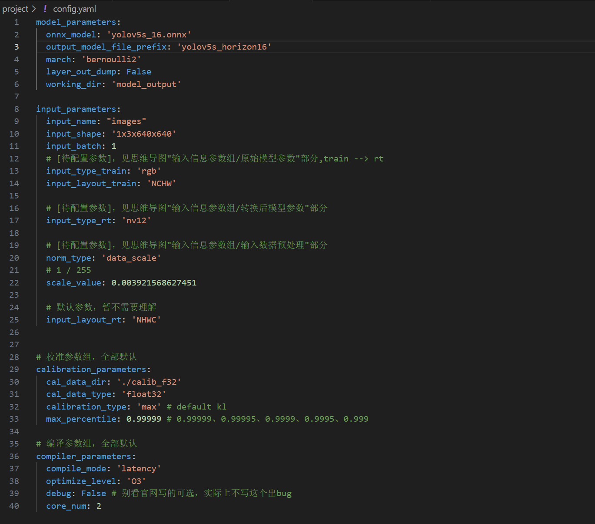Click False value of layer_out_dump
The width and height of the screenshot is (595, 524).
[x=139, y=72]
